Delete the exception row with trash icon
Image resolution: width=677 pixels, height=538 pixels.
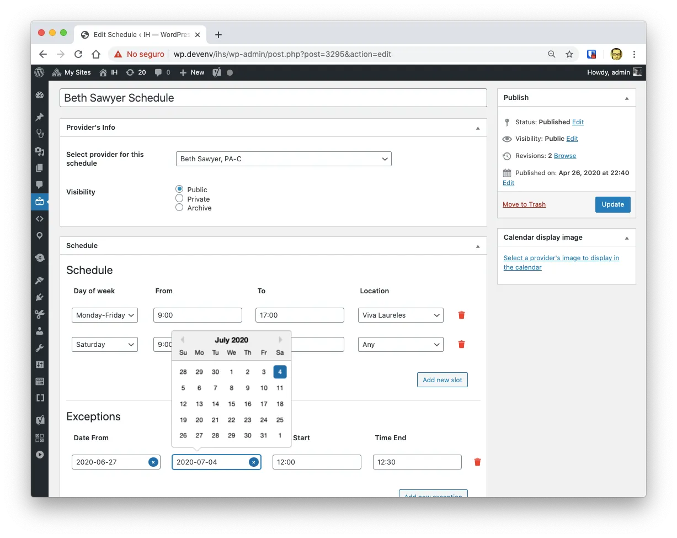click(478, 462)
